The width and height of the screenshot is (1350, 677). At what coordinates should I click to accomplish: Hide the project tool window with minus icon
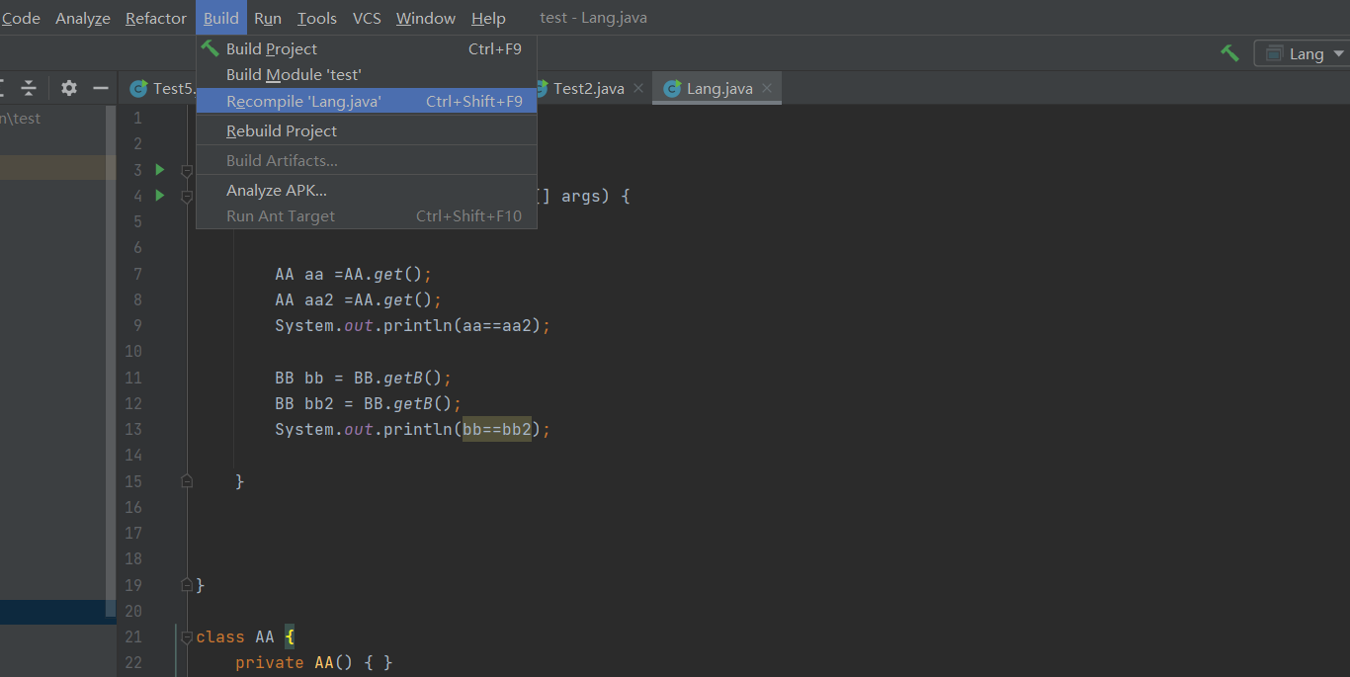100,88
